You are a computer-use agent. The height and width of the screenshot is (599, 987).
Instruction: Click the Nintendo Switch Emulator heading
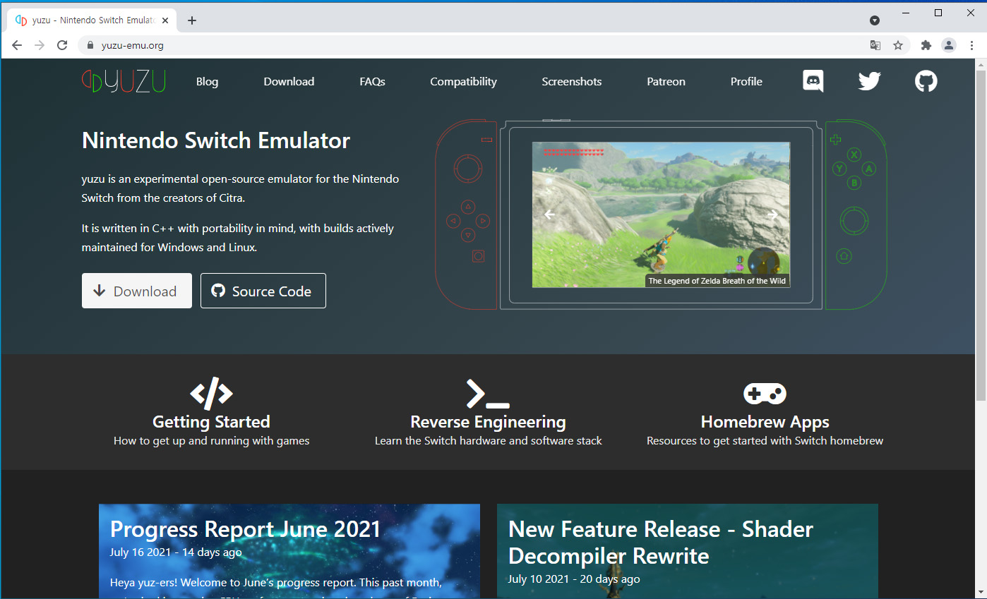pos(216,140)
